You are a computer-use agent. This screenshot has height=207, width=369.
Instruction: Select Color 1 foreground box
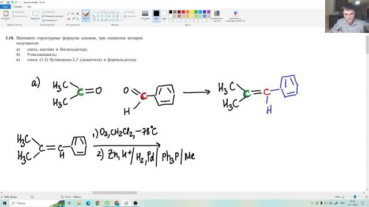[x=156, y=16]
